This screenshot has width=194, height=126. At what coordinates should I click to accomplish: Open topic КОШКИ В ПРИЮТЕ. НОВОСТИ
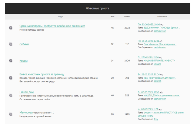click(159, 61)
